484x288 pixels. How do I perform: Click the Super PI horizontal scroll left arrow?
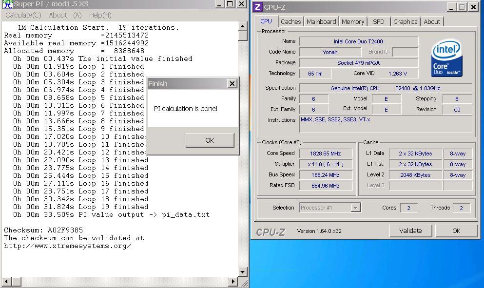(x=6, y=281)
